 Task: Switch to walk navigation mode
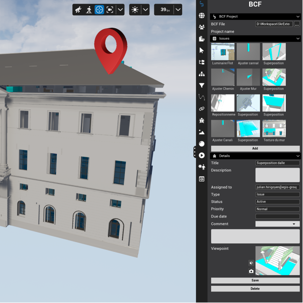(x=89, y=10)
